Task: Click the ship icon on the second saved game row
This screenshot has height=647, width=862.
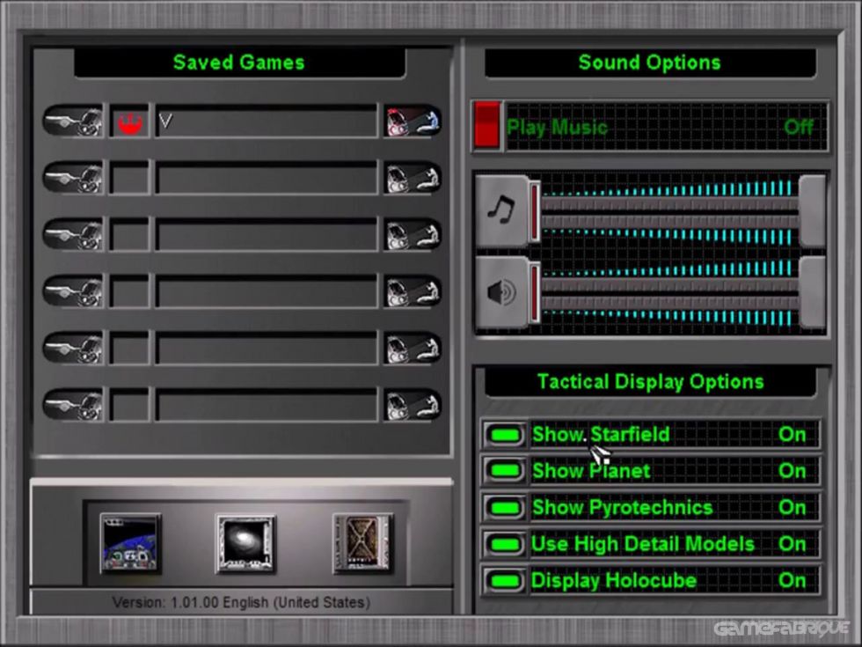Action: (x=73, y=177)
